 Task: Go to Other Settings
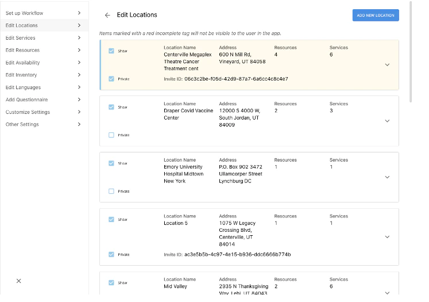(44, 124)
